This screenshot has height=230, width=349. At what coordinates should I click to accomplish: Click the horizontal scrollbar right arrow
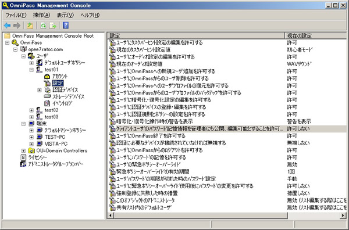tap(343, 215)
